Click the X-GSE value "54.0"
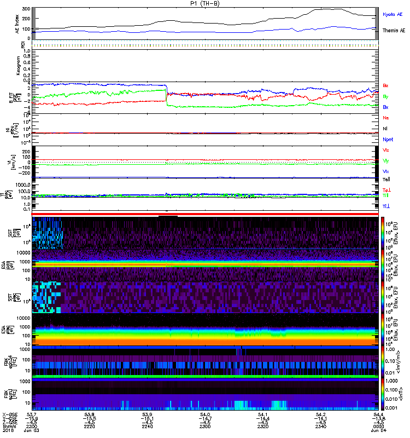410x438 pixels. click(205, 415)
